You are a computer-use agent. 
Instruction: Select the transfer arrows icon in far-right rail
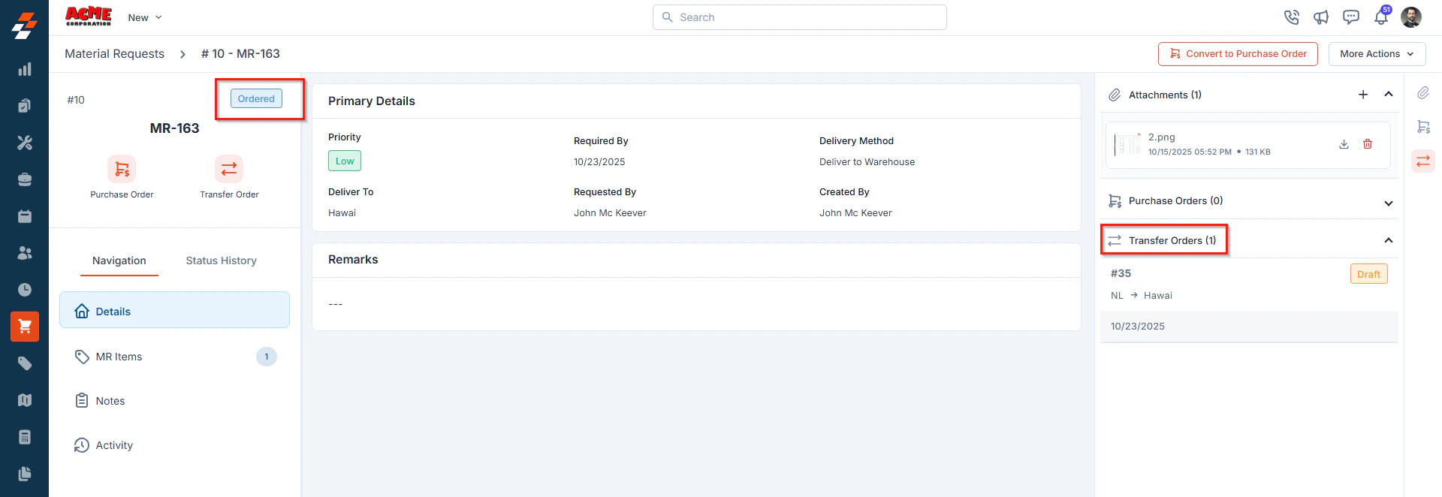pyautogui.click(x=1423, y=161)
